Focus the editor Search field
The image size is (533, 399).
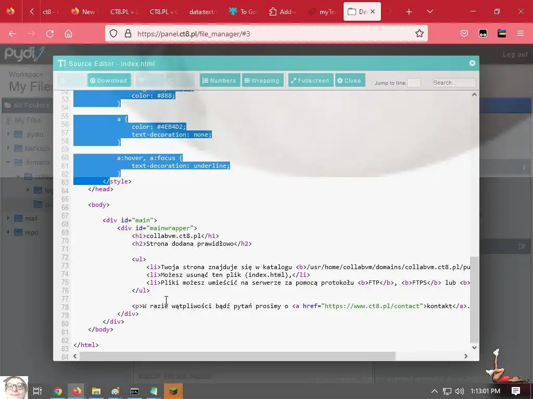pos(454,83)
